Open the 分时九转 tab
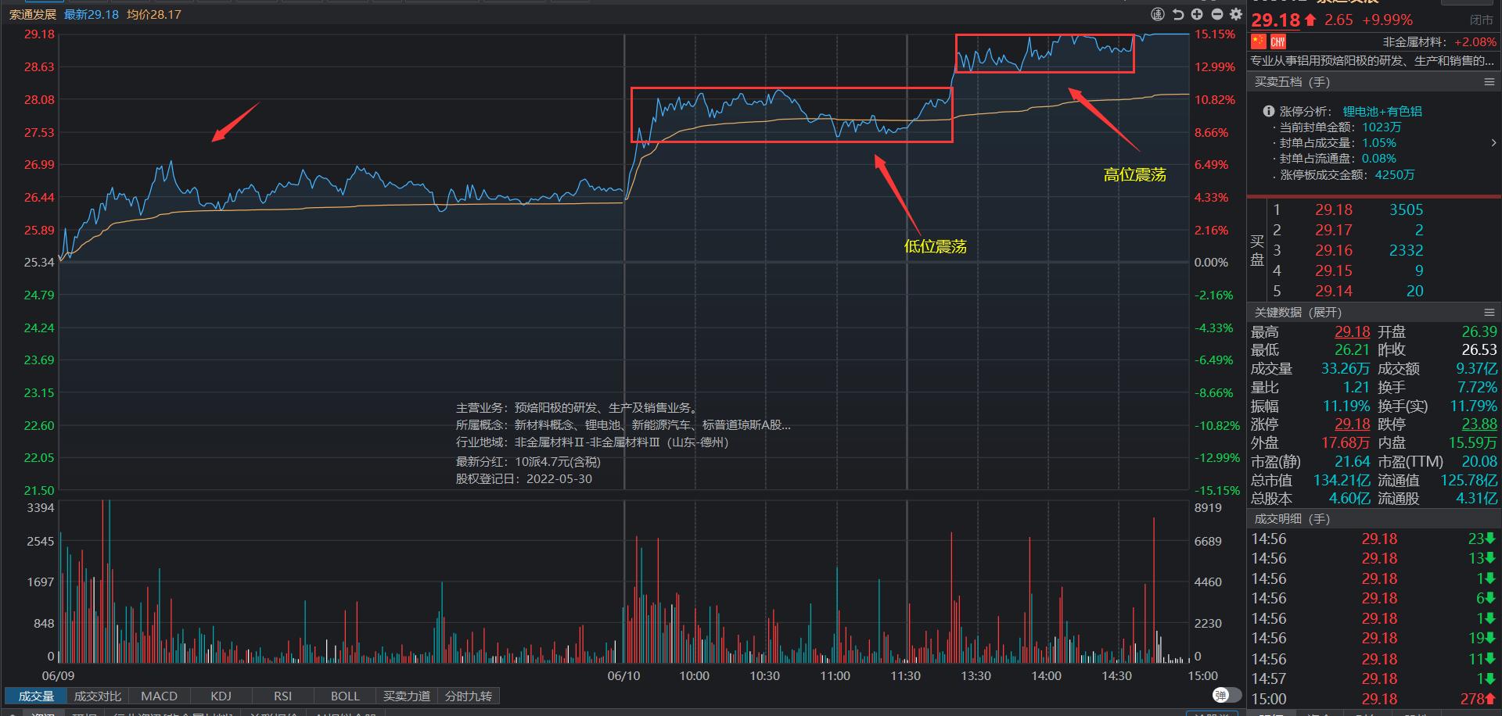1502x716 pixels. (x=468, y=696)
